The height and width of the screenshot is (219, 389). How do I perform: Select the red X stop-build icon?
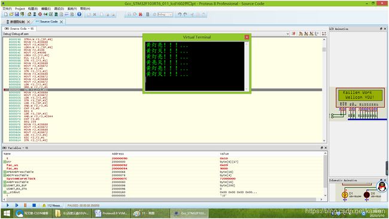pyautogui.click(x=141, y=14)
